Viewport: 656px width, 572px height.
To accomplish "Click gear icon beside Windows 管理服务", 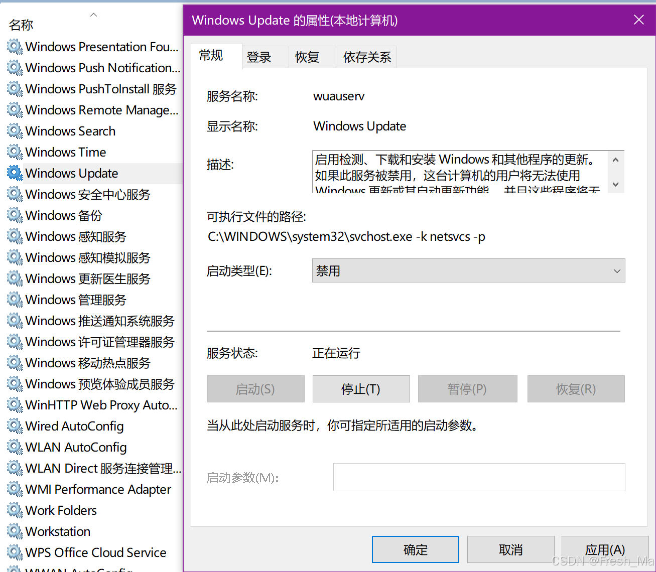I will point(15,300).
